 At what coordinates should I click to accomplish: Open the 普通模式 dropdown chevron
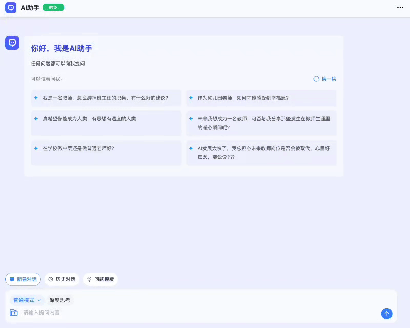[x=38, y=300]
